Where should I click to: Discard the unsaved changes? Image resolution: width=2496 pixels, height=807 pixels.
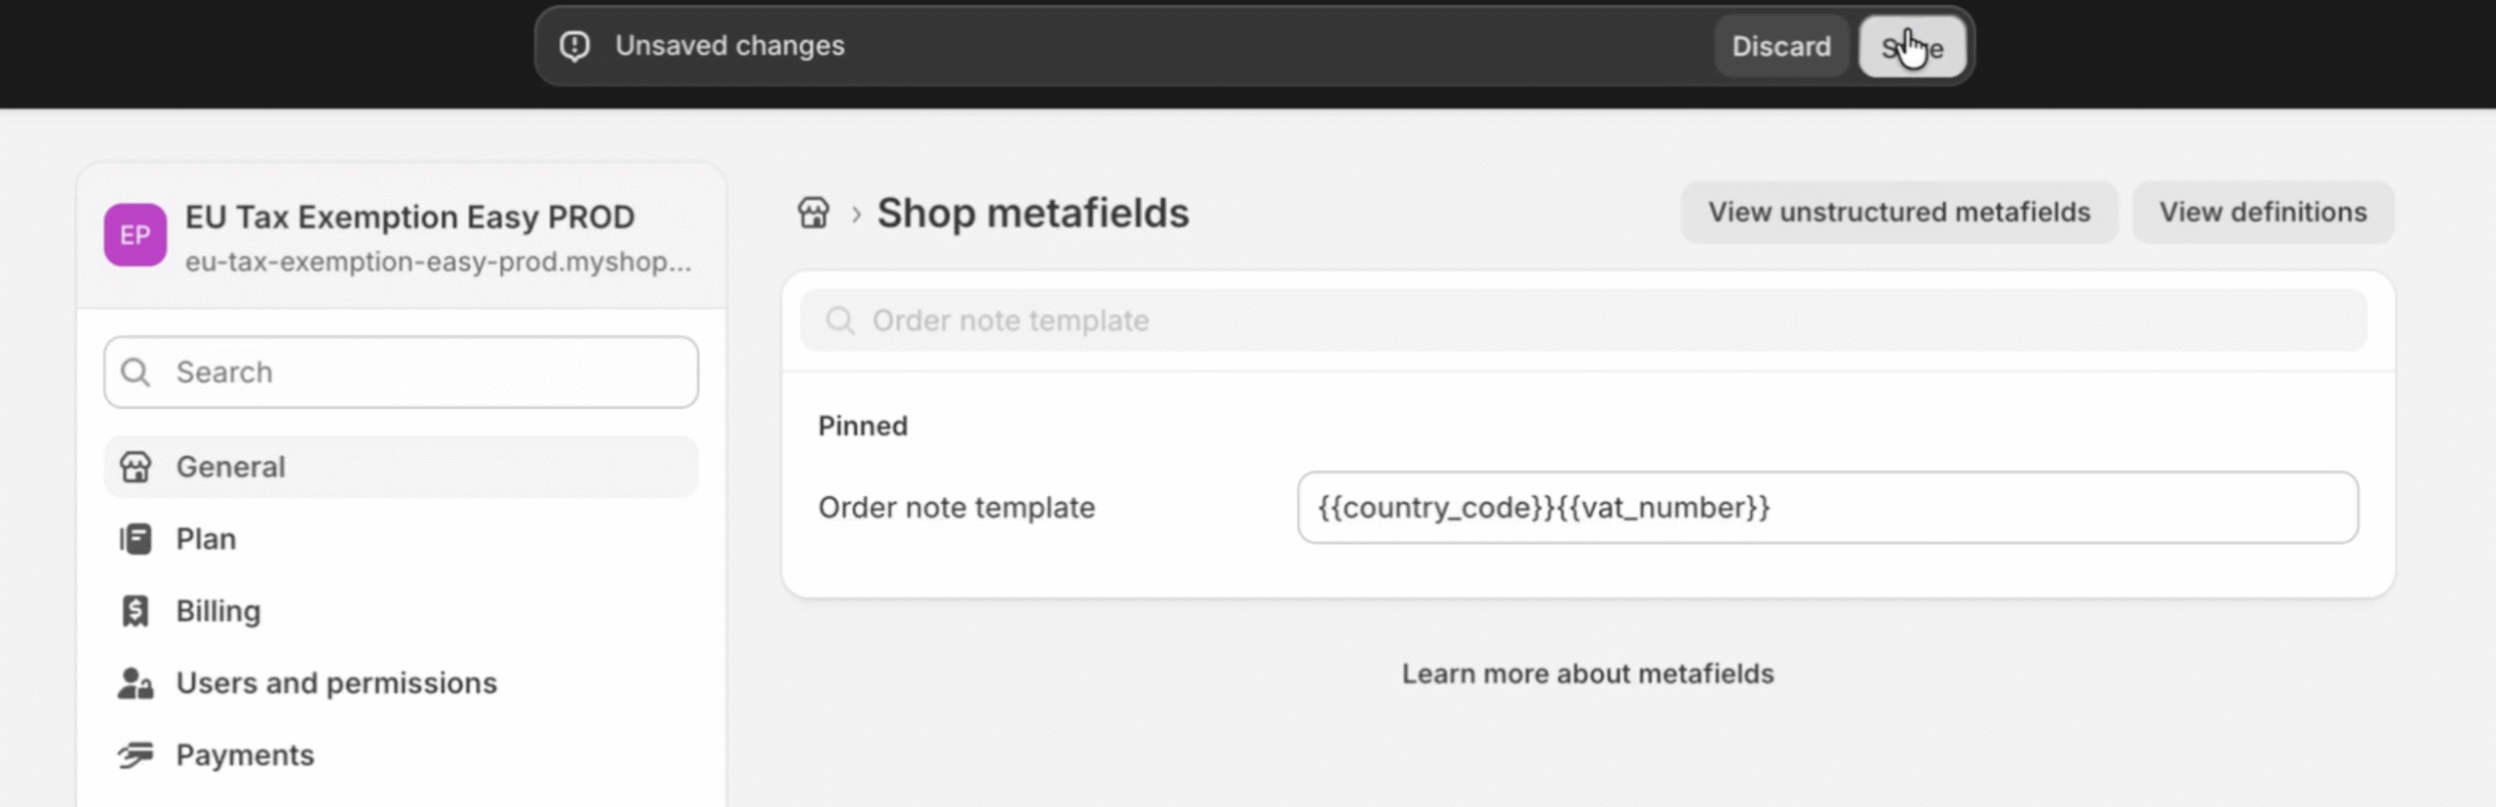pos(1780,47)
